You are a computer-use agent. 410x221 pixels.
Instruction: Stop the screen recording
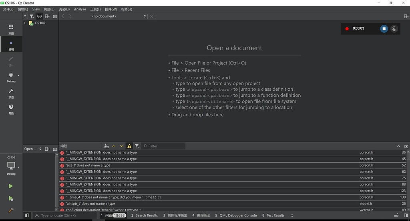point(384,29)
